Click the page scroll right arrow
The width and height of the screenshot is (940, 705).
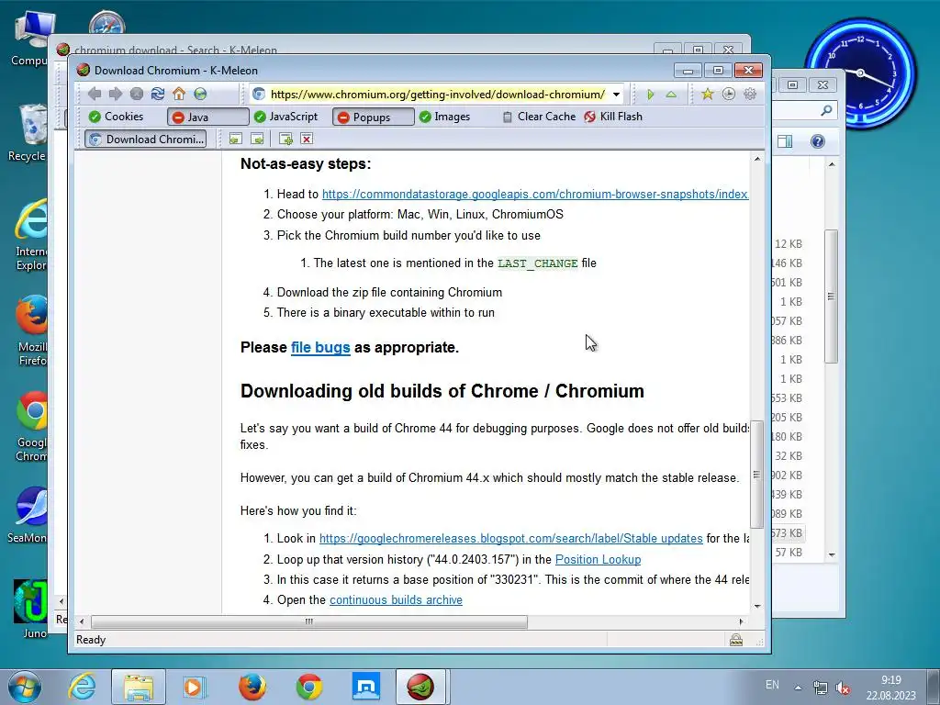click(x=741, y=621)
